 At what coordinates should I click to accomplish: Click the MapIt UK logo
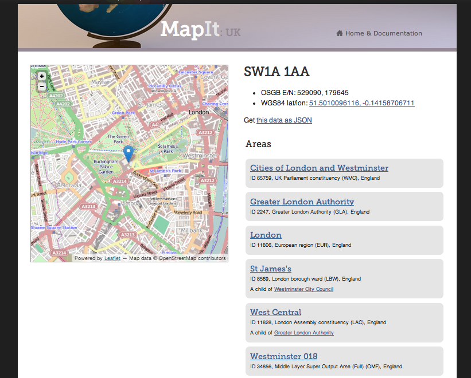(201, 30)
